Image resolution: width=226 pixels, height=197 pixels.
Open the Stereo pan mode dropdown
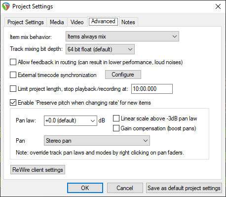(97, 141)
